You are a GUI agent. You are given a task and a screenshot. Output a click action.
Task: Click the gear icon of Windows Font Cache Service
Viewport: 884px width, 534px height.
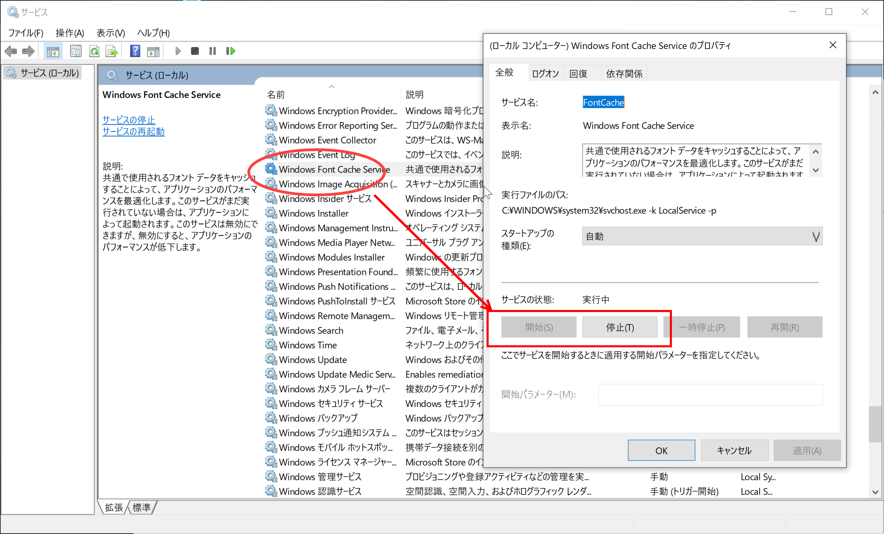pos(271,169)
